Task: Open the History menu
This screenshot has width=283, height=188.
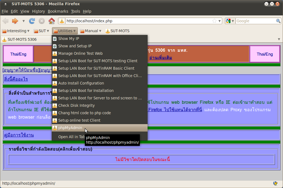Action: click(x=38, y=11)
